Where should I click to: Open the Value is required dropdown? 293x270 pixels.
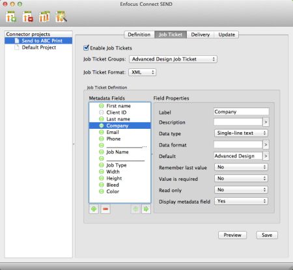pyautogui.click(x=241, y=178)
